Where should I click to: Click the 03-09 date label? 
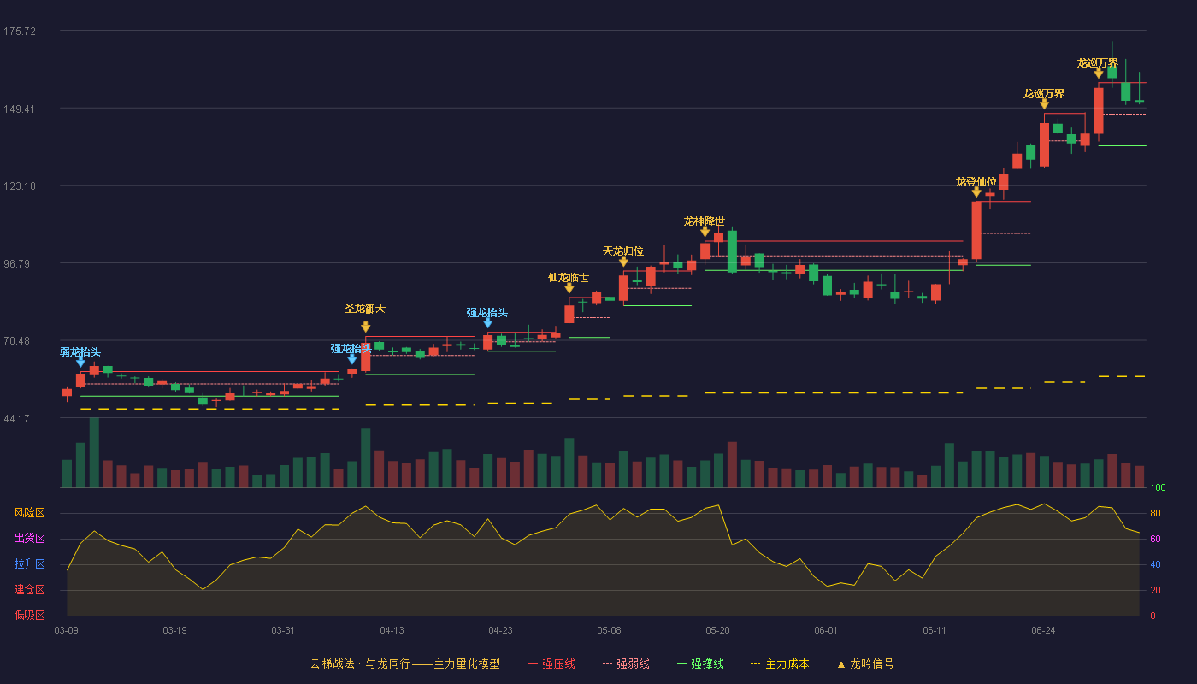[67, 630]
